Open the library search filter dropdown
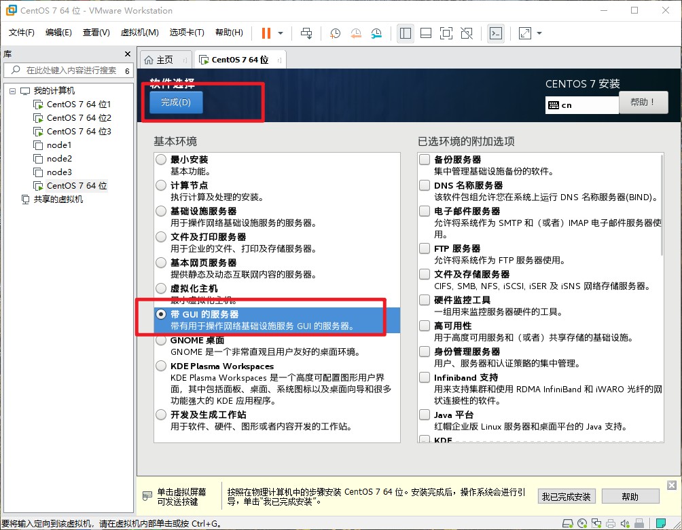682x530 pixels. click(127, 71)
